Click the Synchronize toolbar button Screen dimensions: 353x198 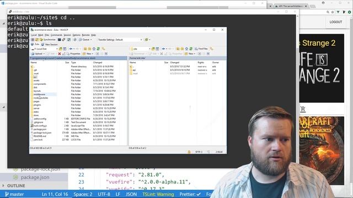(47, 40)
